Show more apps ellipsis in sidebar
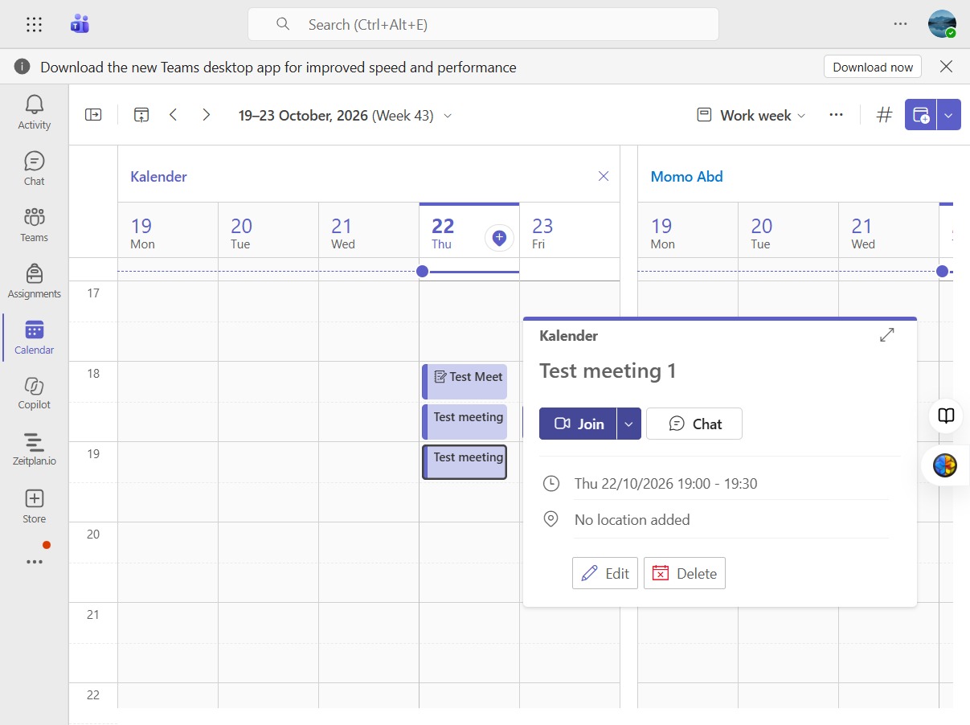The height and width of the screenshot is (725, 970). tap(34, 562)
